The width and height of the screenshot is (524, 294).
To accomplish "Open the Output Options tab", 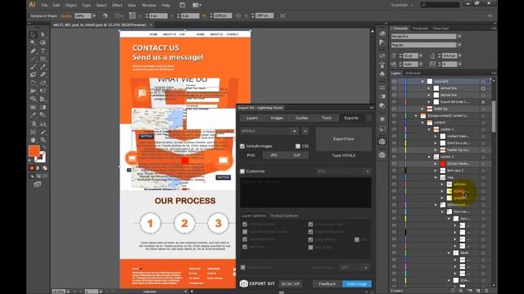I will click(284, 216).
